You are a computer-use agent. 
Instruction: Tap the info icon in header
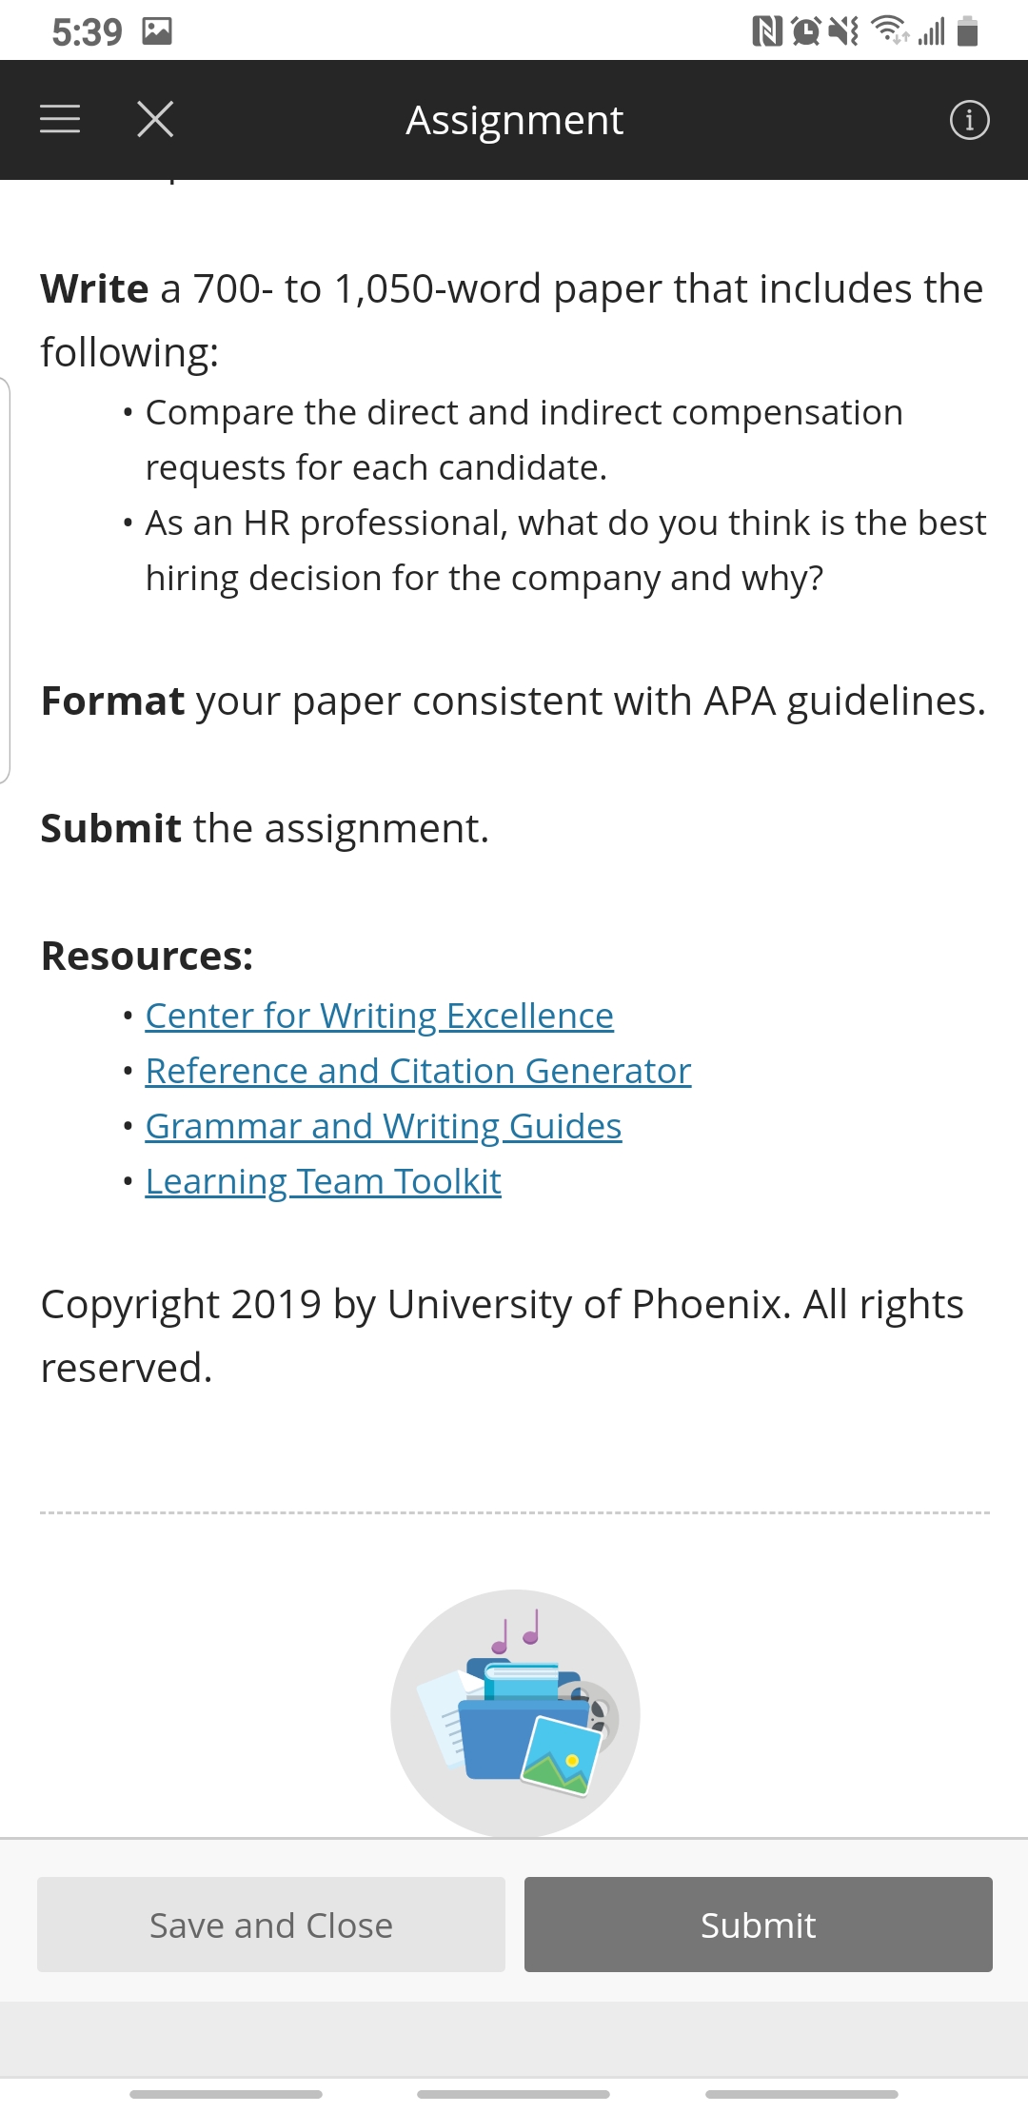point(969,120)
